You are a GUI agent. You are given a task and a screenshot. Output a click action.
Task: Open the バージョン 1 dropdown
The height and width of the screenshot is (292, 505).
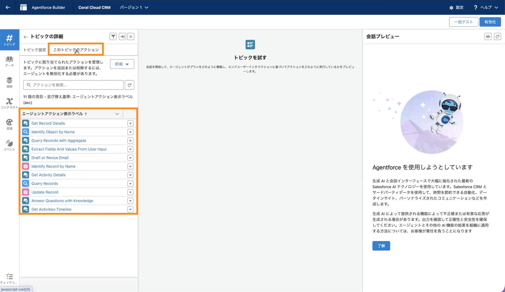pyautogui.click(x=134, y=8)
